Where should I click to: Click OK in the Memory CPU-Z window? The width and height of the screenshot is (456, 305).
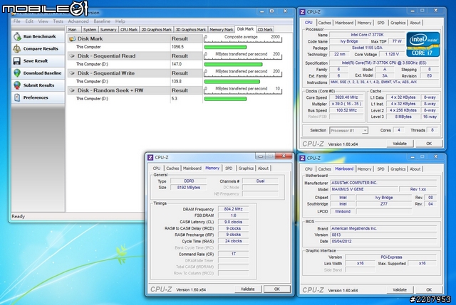[277, 289]
